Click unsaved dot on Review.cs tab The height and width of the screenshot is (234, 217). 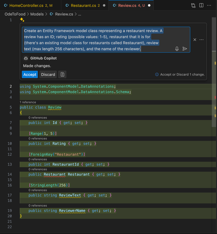pos(149,5)
